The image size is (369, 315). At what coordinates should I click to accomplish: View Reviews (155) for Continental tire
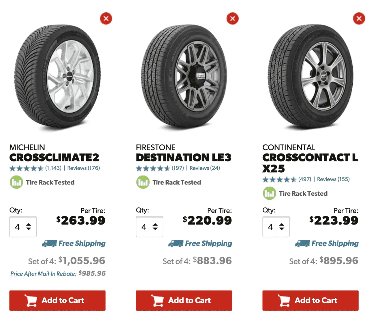(x=333, y=179)
